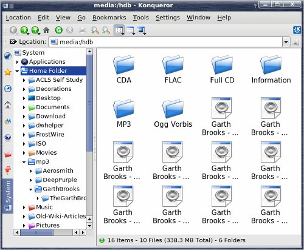
Task: Open the MP3 folder icon
Action: click(123, 113)
